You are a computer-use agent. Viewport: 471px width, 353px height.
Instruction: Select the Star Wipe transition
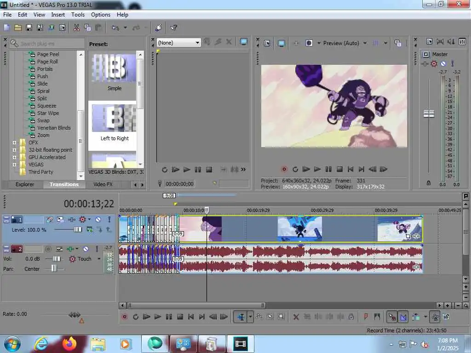[48, 113]
